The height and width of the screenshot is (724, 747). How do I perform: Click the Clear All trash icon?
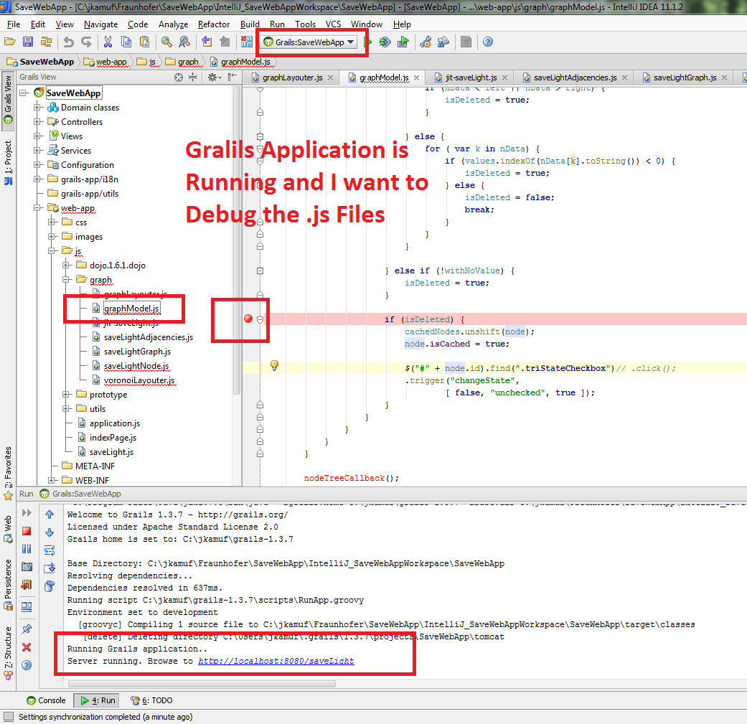(x=50, y=586)
